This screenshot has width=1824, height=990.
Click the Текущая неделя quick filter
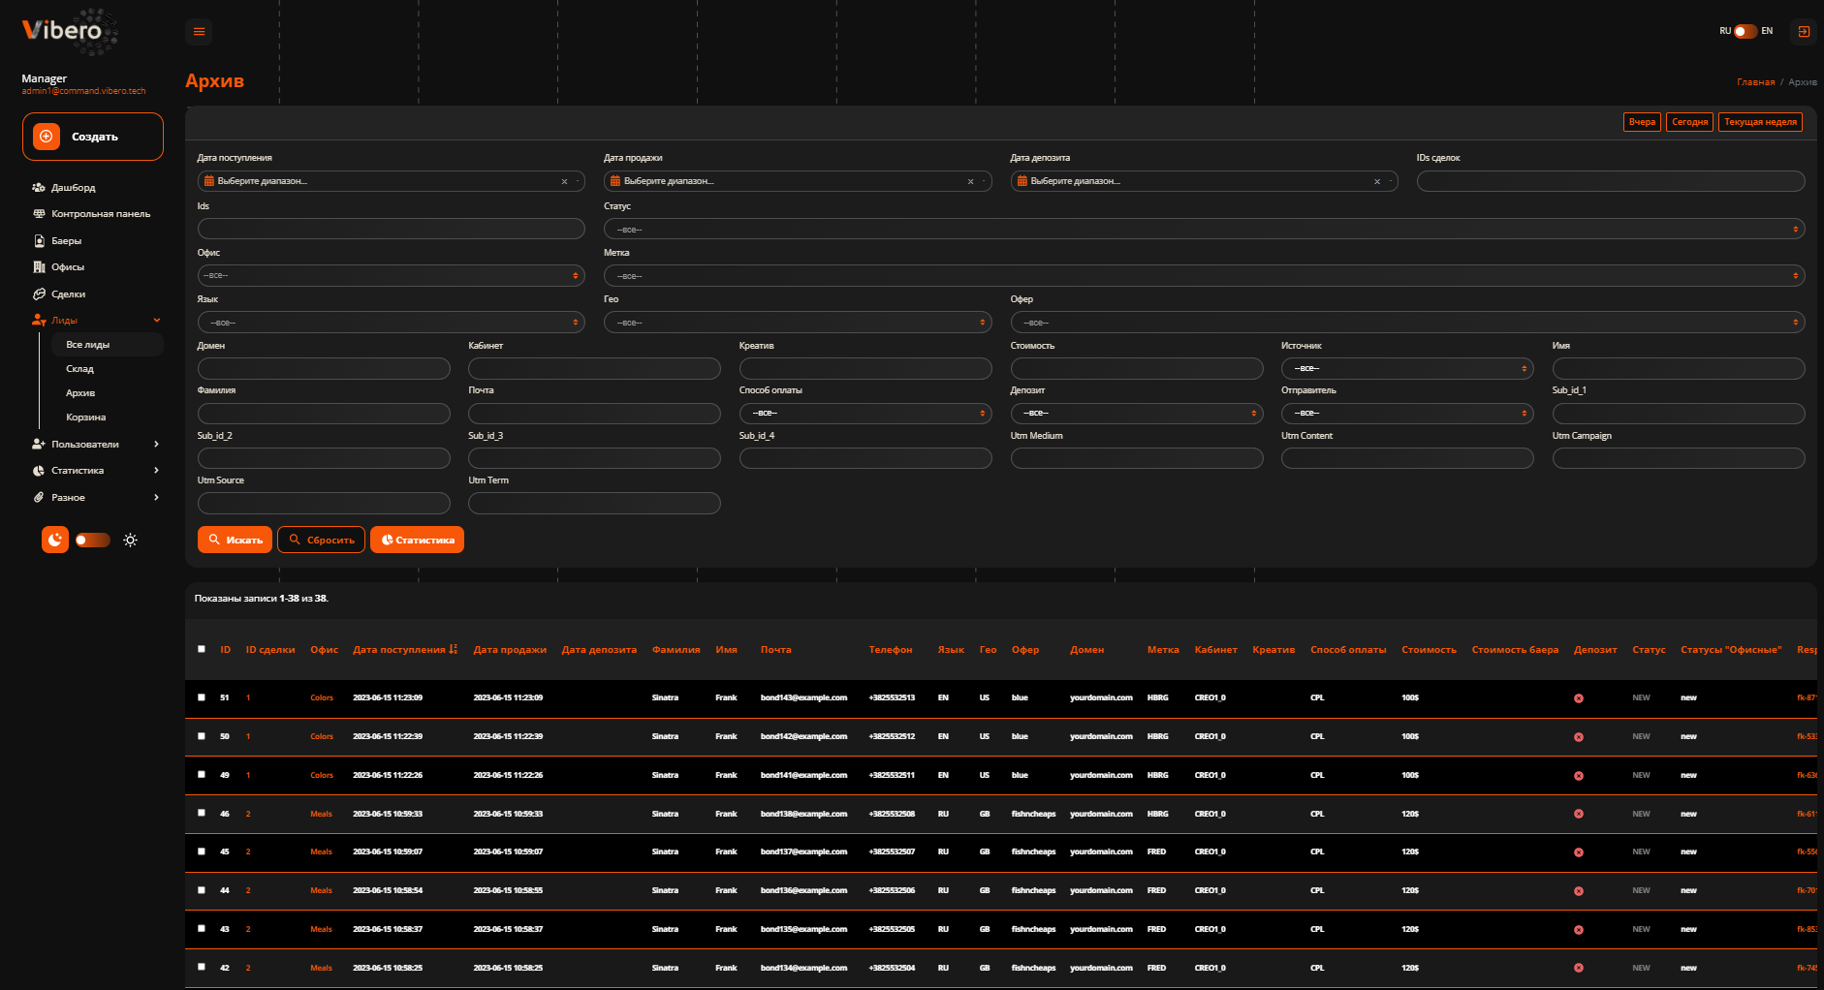(x=1760, y=122)
